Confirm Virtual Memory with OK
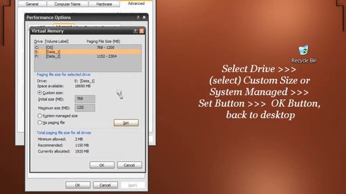Screen dimensions: 346x194 [102, 165]
